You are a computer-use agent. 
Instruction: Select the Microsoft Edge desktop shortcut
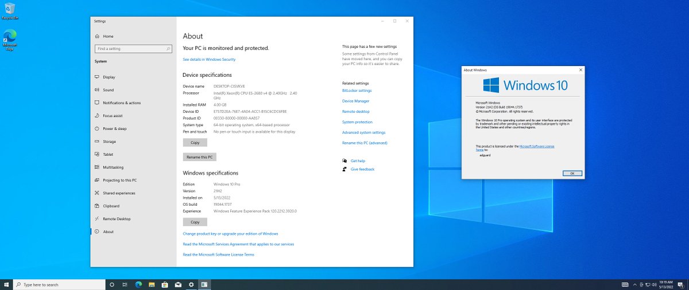pyautogui.click(x=9, y=39)
